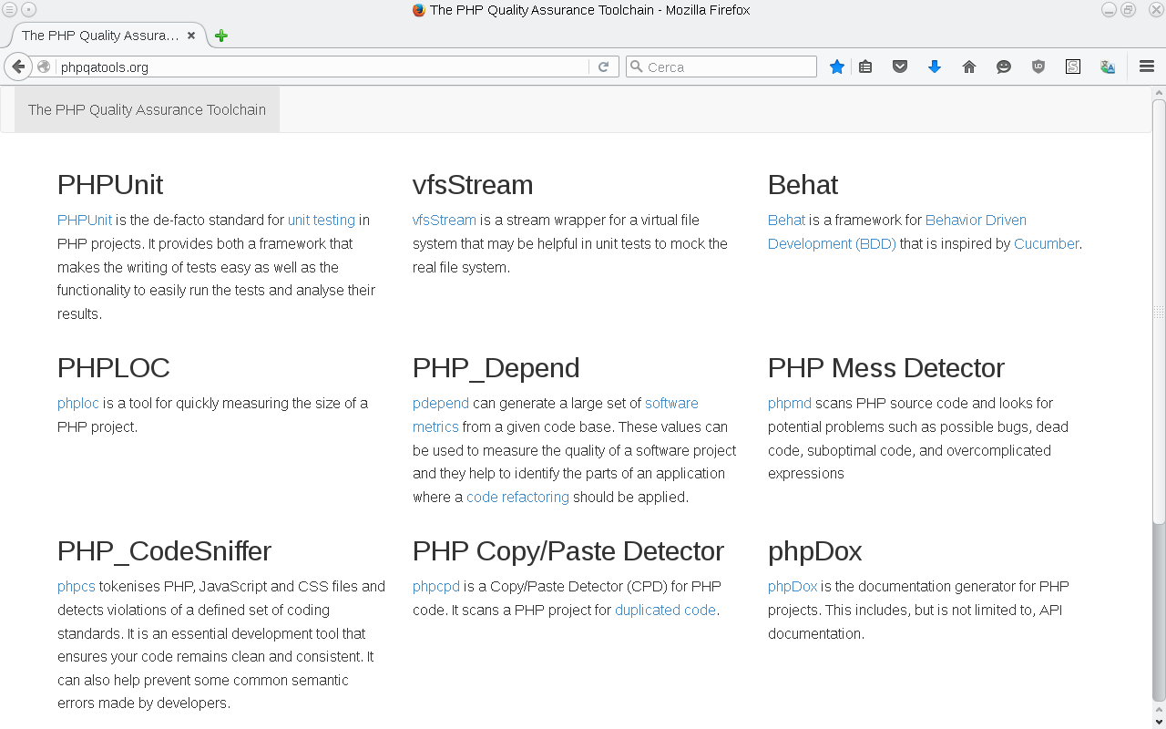Click the scrollbar up arrow

[x=1159, y=92]
